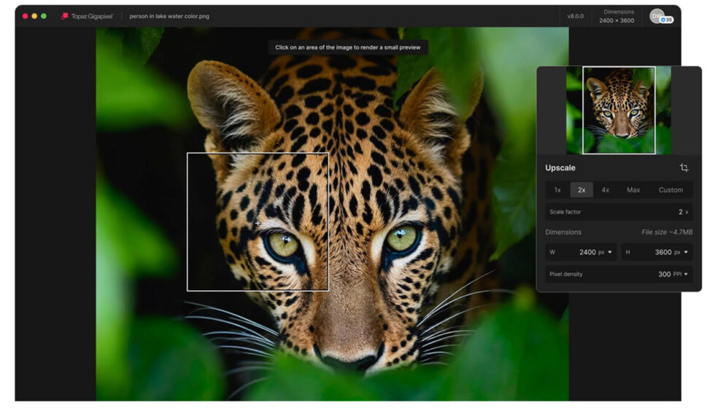This screenshot has width=715, height=408.
Task: Click the credits badge showing 35
Action: click(x=667, y=20)
